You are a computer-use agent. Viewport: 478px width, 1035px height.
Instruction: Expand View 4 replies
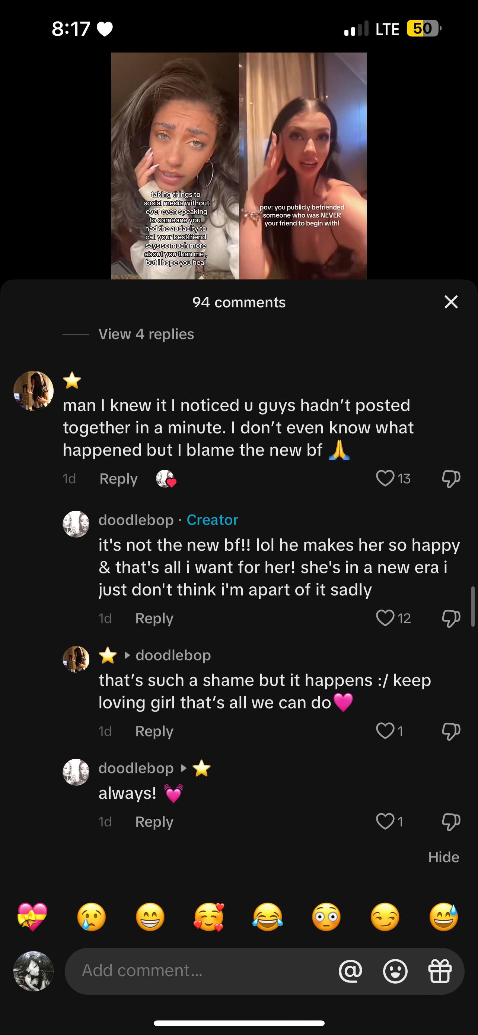click(x=146, y=334)
